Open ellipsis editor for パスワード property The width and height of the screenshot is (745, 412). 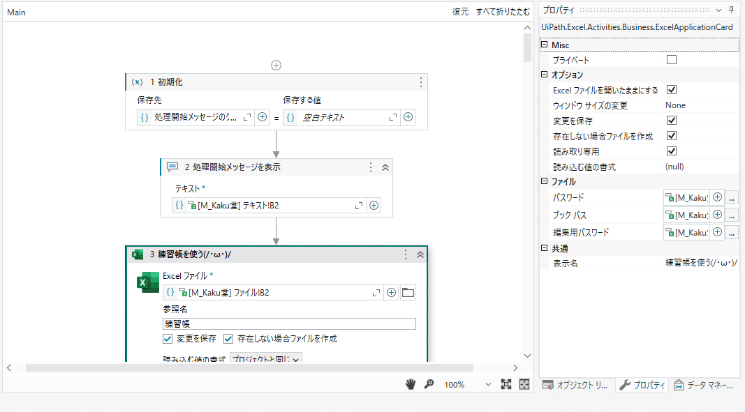click(x=732, y=197)
